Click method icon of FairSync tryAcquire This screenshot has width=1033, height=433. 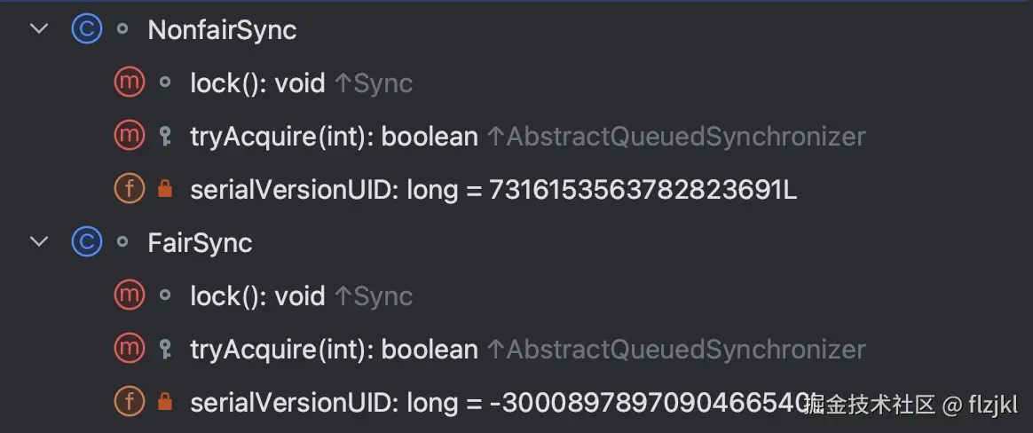coord(130,349)
